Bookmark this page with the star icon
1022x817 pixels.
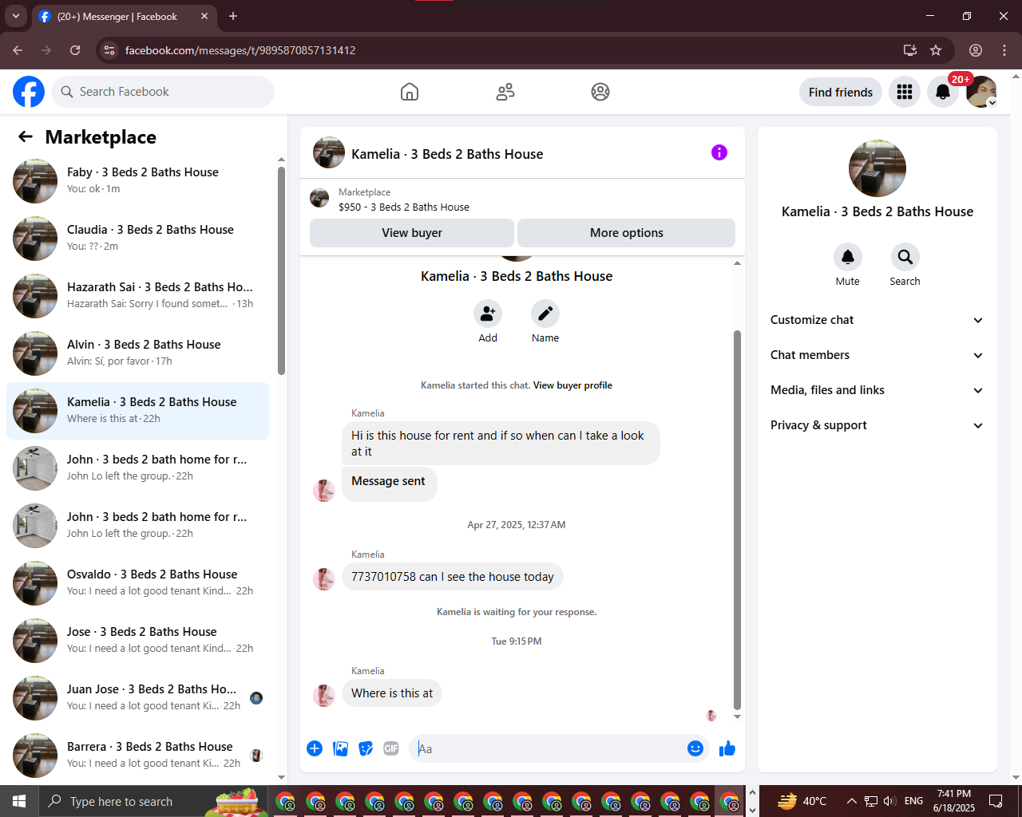[936, 50]
